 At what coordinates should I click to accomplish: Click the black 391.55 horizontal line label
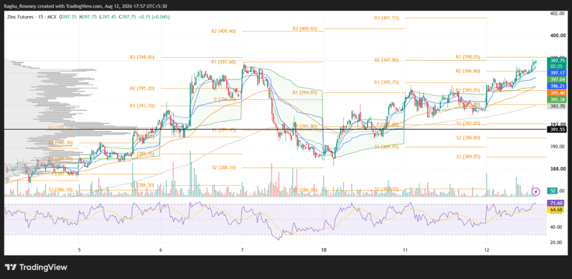[558, 130]
